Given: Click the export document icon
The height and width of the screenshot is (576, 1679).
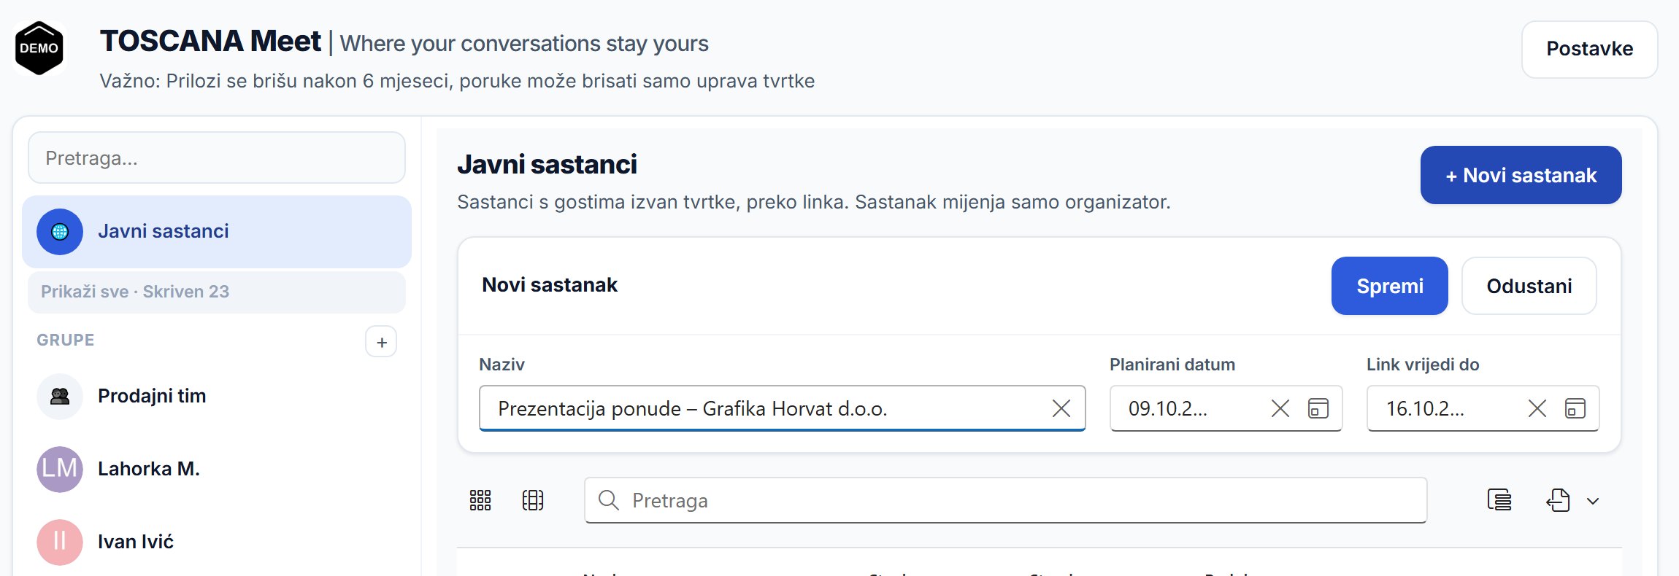Looking at the screenshot, I should coord(1558,500).
